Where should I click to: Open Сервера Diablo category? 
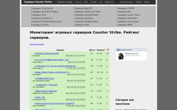point(40,25)
